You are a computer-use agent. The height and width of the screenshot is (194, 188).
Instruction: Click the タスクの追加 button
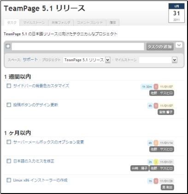160,47
